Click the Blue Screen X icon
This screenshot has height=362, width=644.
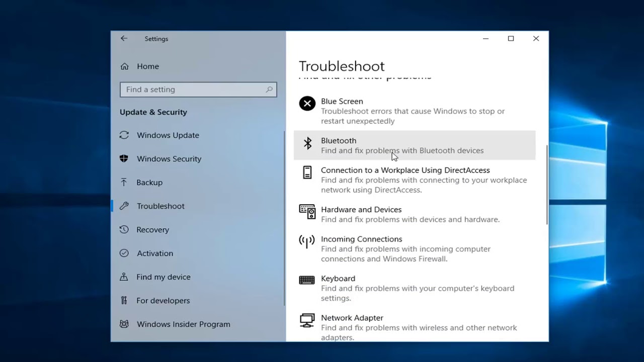pos(307,104)
